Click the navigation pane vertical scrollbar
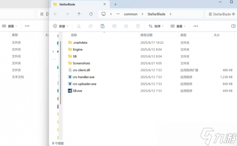 (60, 73)
